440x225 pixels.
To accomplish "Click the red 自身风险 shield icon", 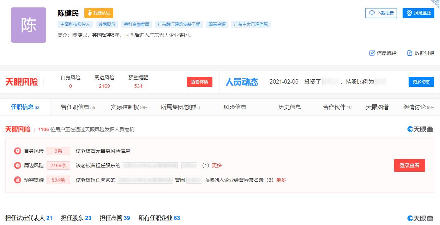I will point(18,151).
